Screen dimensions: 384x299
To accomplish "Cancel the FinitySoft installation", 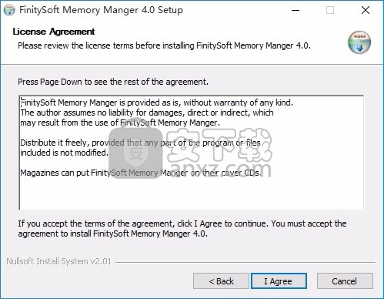I will click(x=345, y=281).
